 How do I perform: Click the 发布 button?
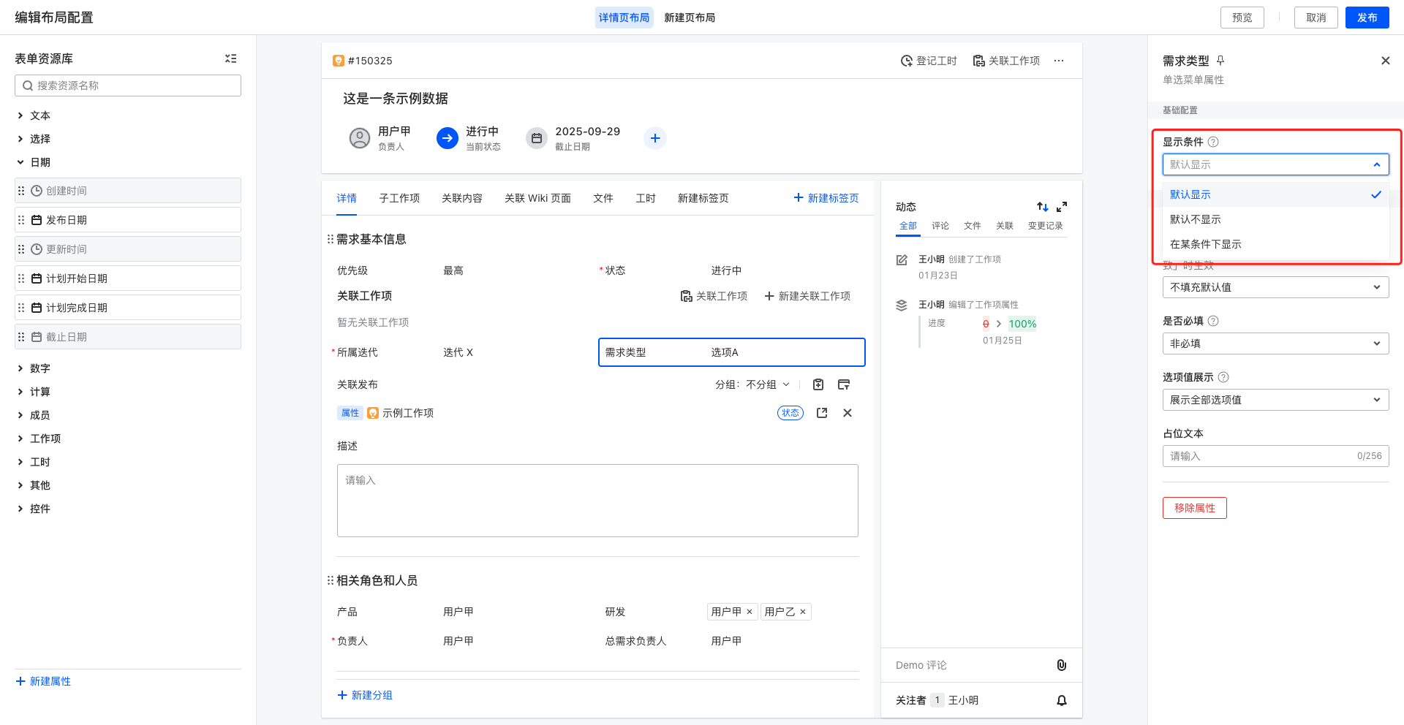point(1367,18)
